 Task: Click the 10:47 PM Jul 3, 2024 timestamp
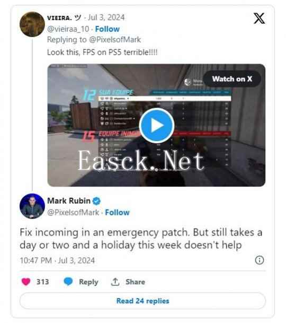click(57, 260)
